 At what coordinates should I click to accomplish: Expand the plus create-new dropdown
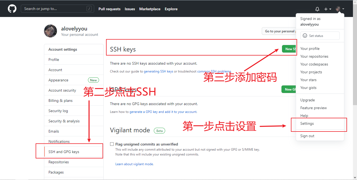coord(328,9)
